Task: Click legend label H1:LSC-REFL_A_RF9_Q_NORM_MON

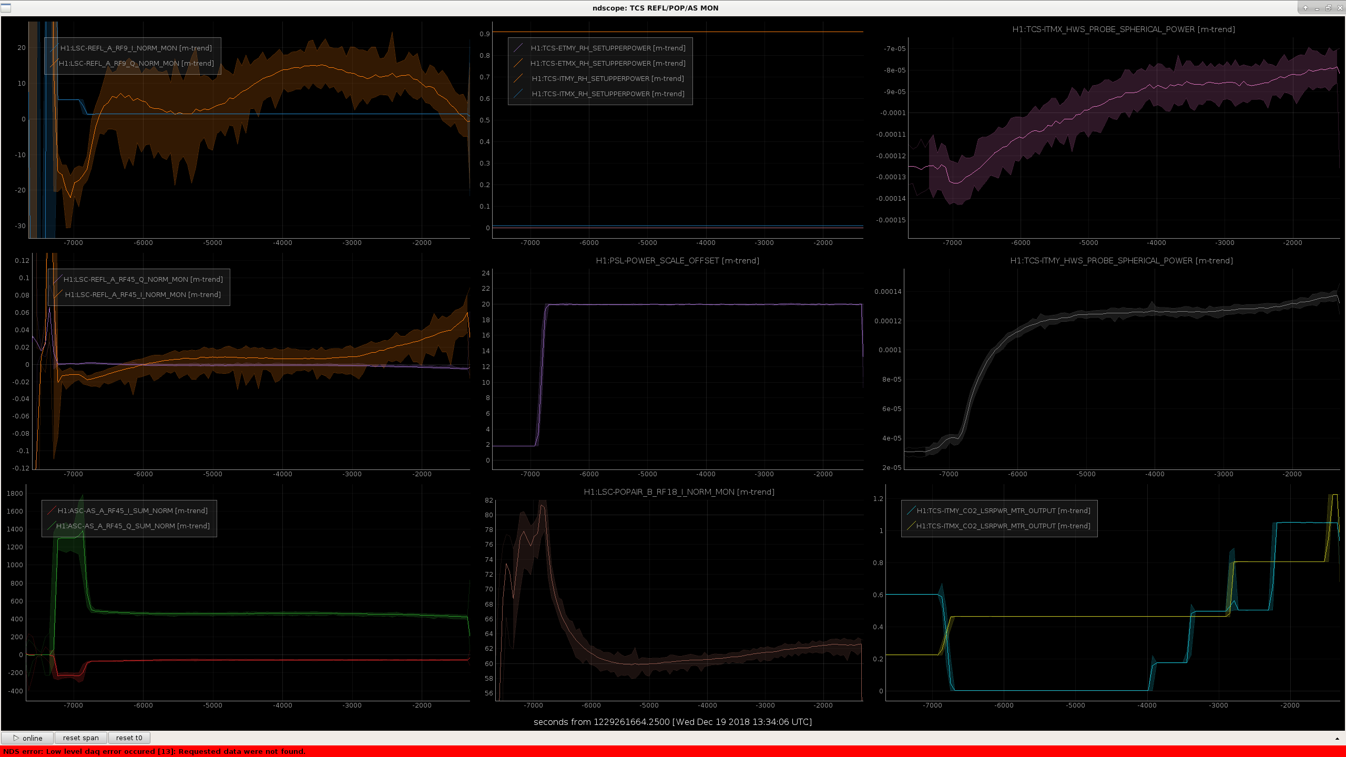Action: 137,63
